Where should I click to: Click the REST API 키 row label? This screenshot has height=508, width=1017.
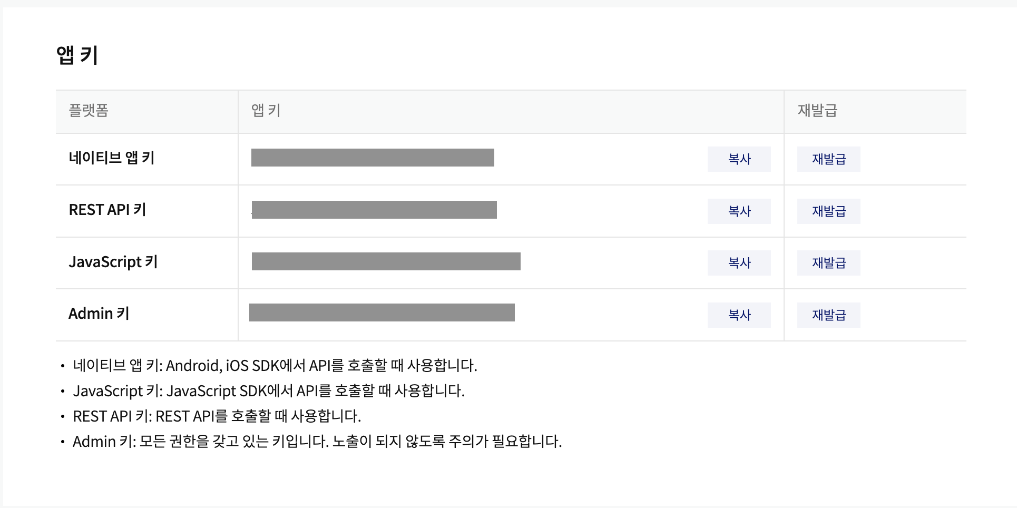107,210
